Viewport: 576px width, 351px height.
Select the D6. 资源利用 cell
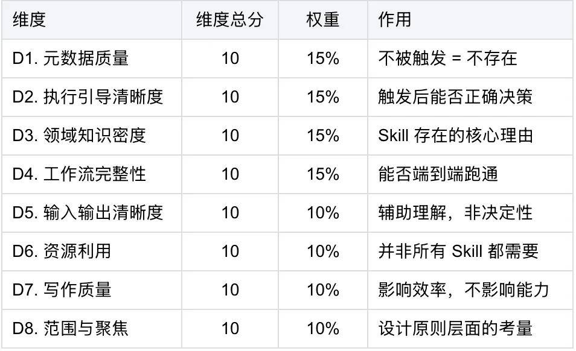92,251
